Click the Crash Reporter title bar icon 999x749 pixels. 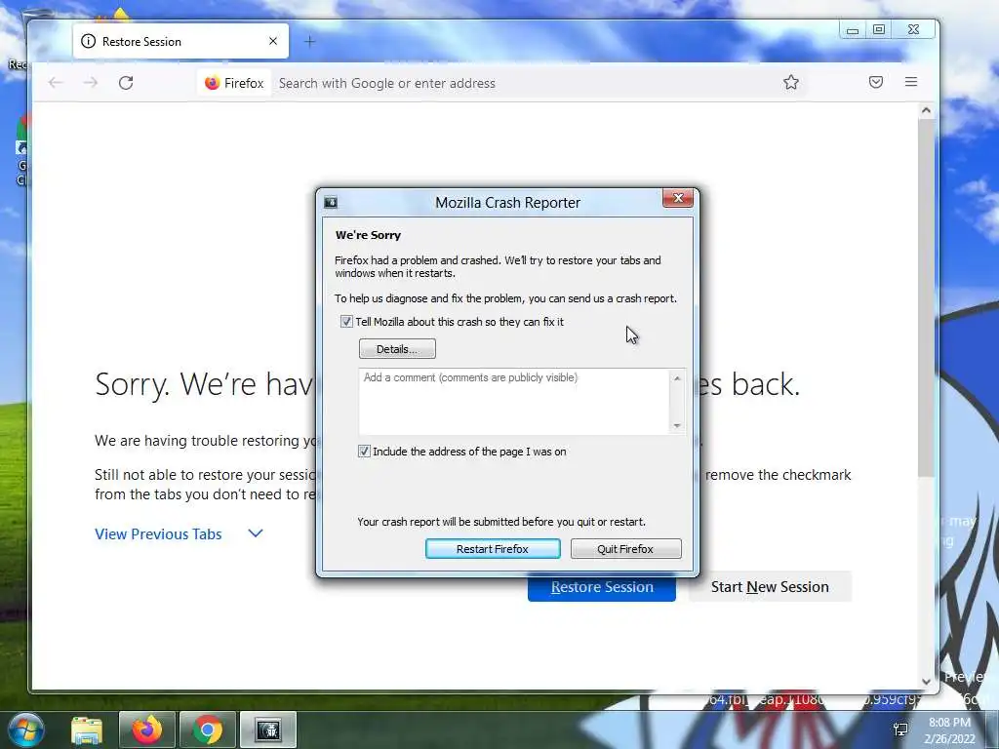point(331,203)
